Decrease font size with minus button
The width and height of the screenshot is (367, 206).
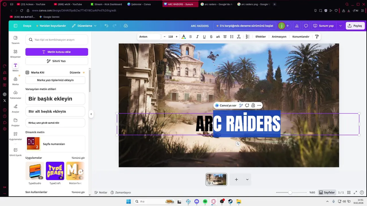[165, 37]
